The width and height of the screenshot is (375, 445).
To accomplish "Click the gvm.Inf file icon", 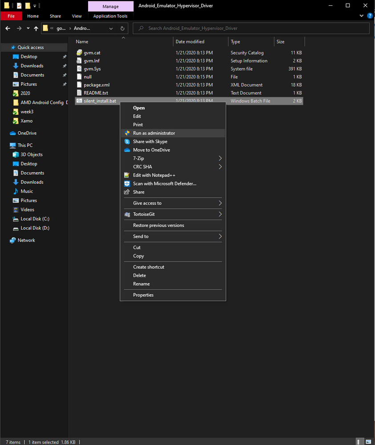I will [x=79, y=61].
